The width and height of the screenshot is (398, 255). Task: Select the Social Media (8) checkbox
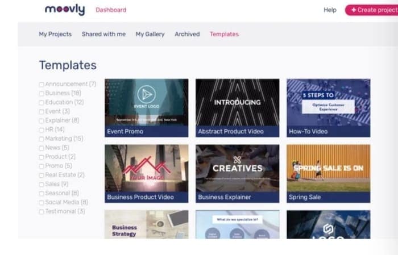(x=42, y=202)
